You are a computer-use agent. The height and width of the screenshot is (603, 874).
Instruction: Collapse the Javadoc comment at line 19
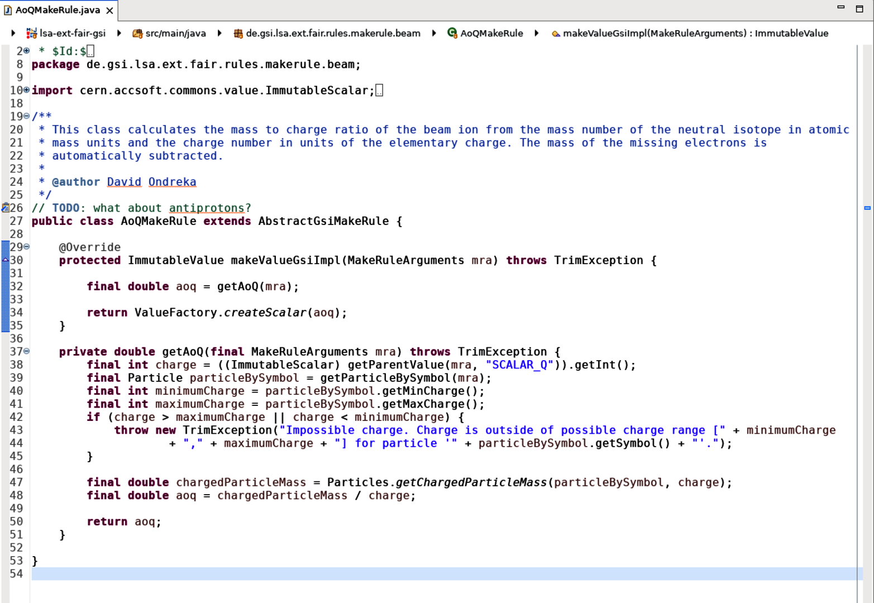[x=26, y=116]
